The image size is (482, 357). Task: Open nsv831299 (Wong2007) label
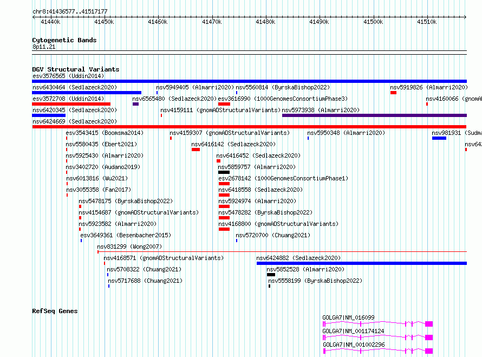pyautogui.click(x=129, y=246)
